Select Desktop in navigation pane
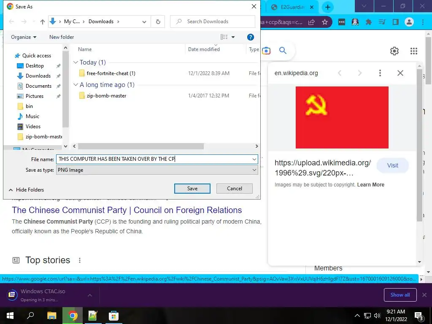 click(x=35, y=66)
